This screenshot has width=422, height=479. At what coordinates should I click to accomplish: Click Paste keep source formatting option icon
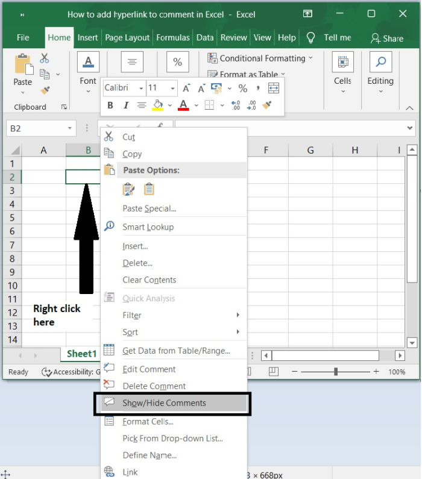pos(128,189)
